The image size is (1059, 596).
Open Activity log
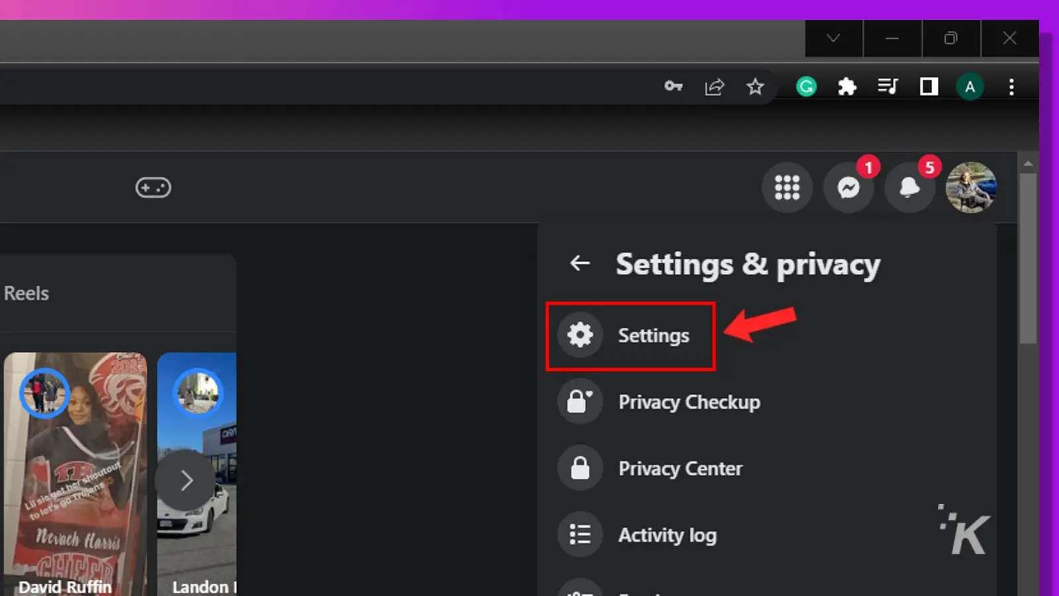coord(637,534)
